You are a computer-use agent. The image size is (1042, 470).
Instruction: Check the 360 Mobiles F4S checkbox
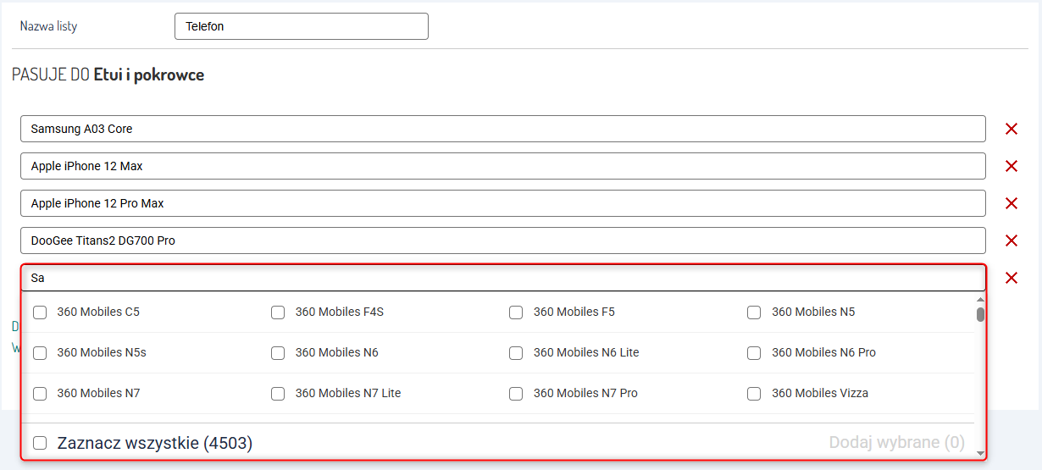click(x=278, y=312)
